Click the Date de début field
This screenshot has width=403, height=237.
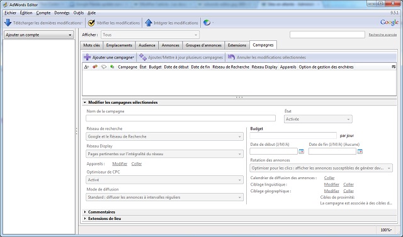[x=273, y=152]
